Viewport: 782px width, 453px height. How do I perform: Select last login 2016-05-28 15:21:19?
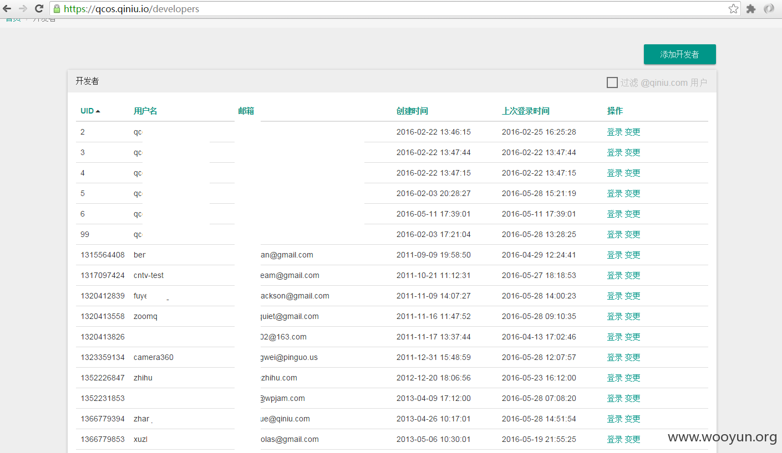(539, 193)
